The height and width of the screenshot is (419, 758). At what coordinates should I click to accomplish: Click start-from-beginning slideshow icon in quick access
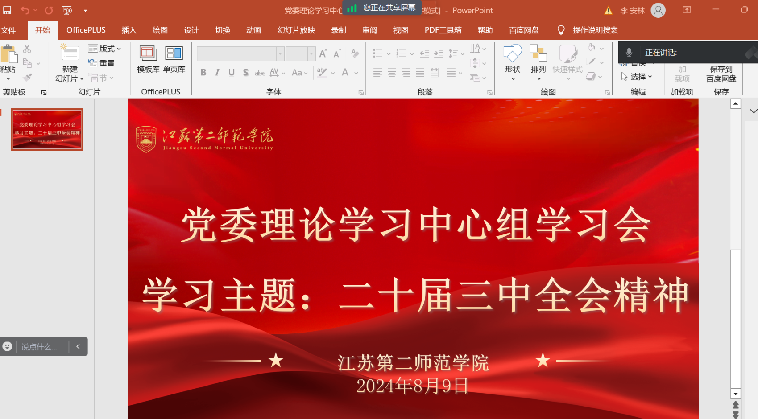click(67, 10)
